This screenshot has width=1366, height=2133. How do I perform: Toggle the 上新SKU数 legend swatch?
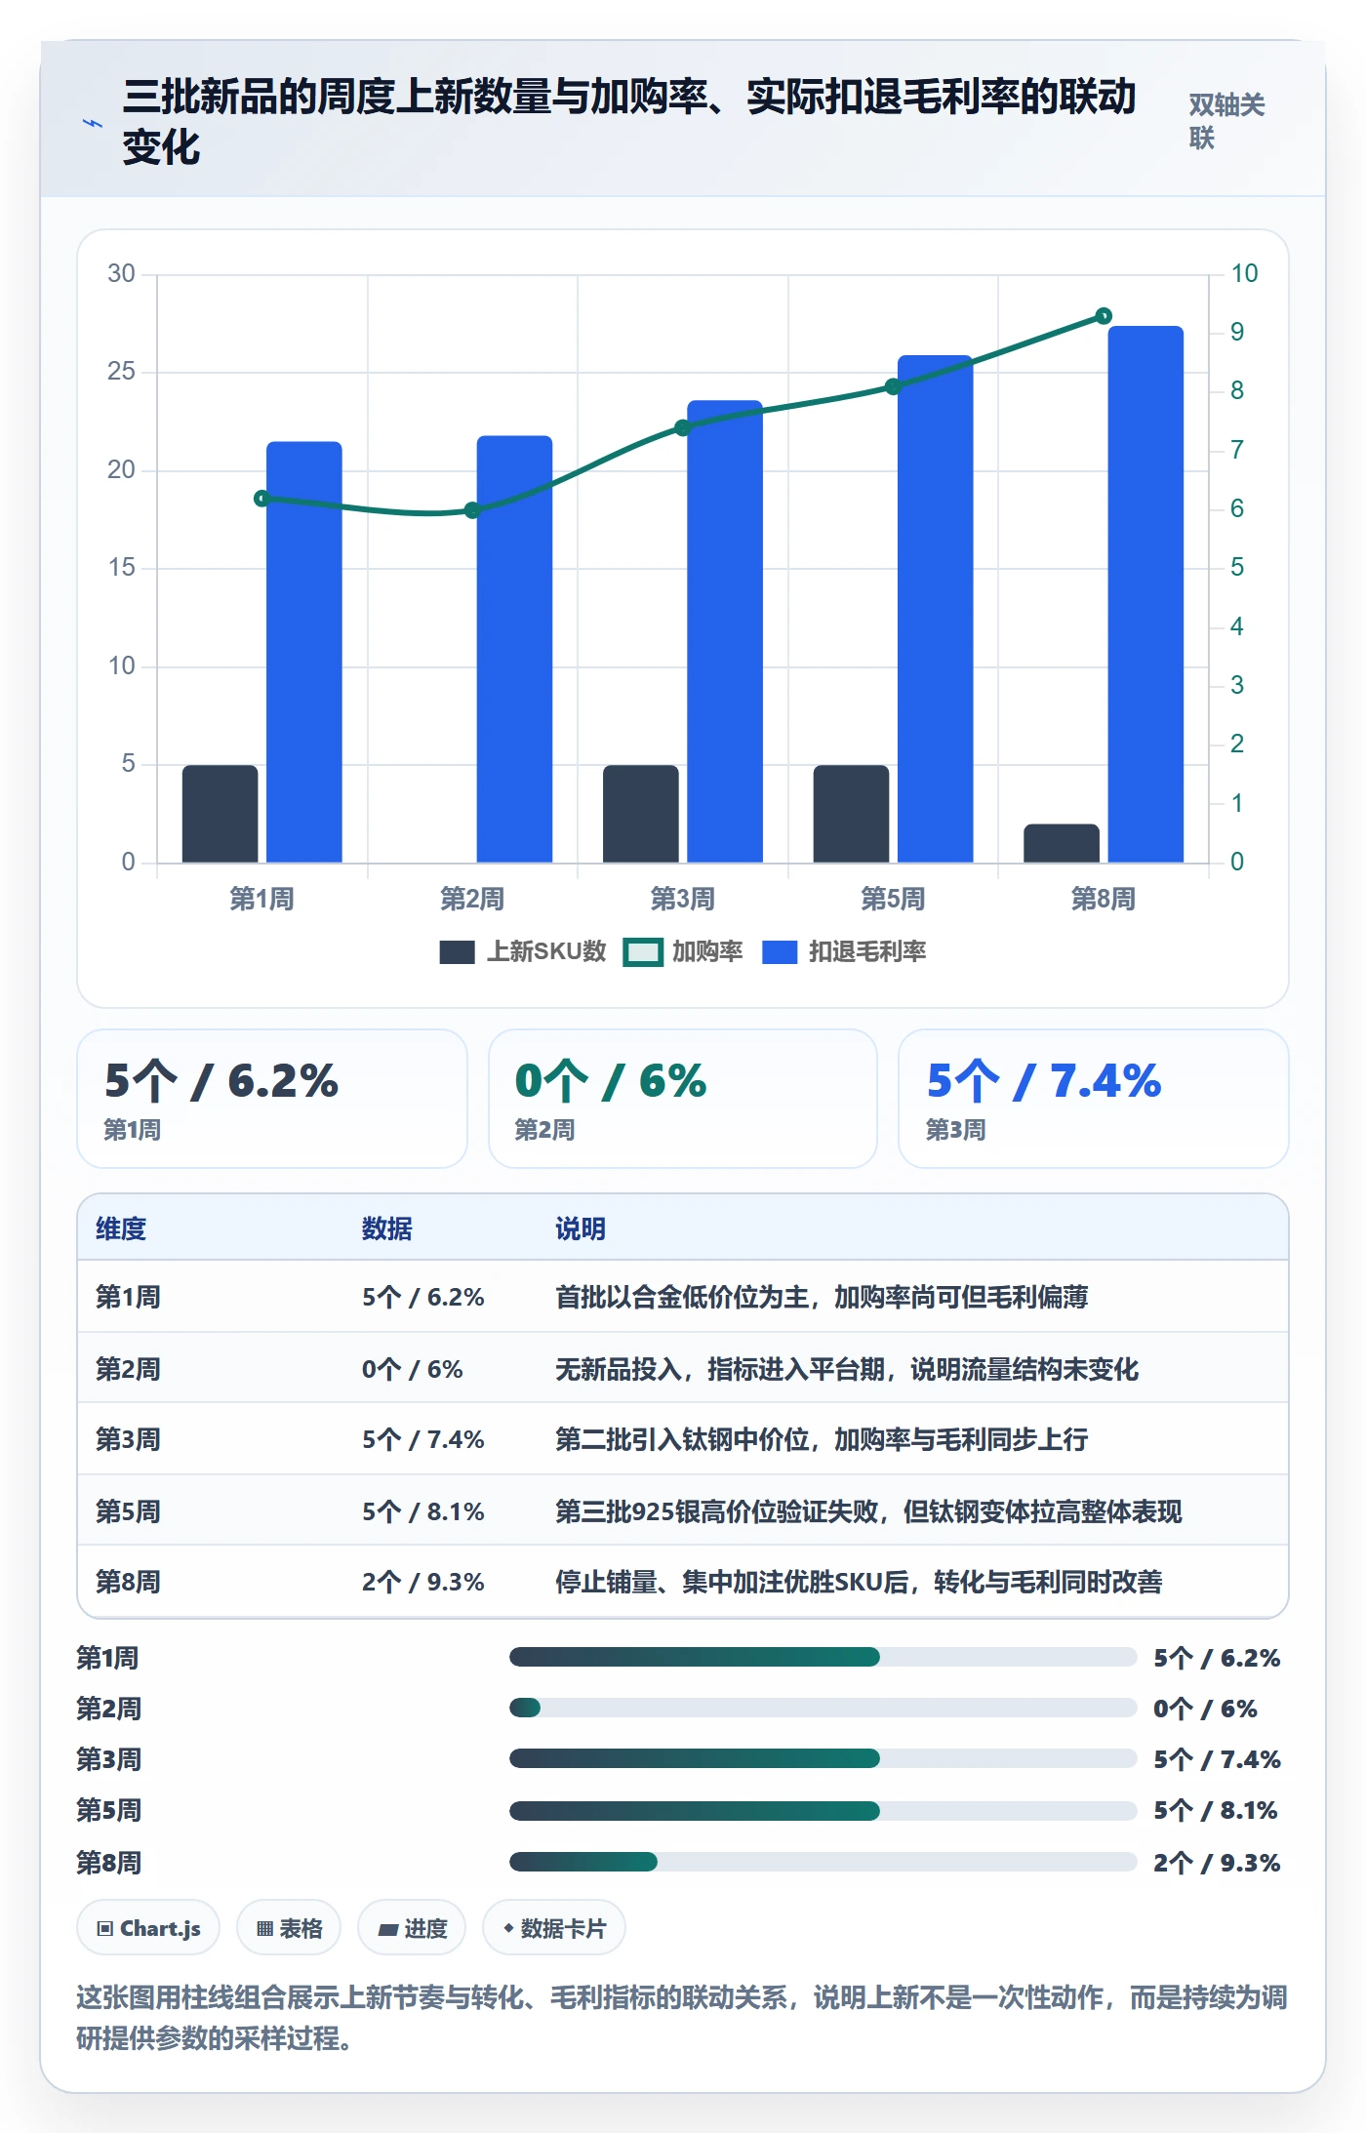tap(457, 952)
